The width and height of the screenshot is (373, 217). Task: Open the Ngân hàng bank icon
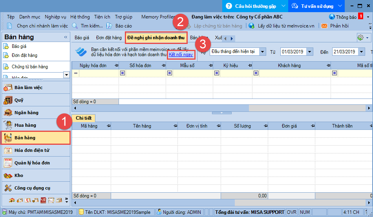[x=7, y=113]
